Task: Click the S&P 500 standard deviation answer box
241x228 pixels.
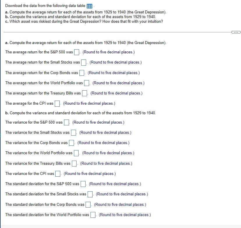Action: (83, 184)
